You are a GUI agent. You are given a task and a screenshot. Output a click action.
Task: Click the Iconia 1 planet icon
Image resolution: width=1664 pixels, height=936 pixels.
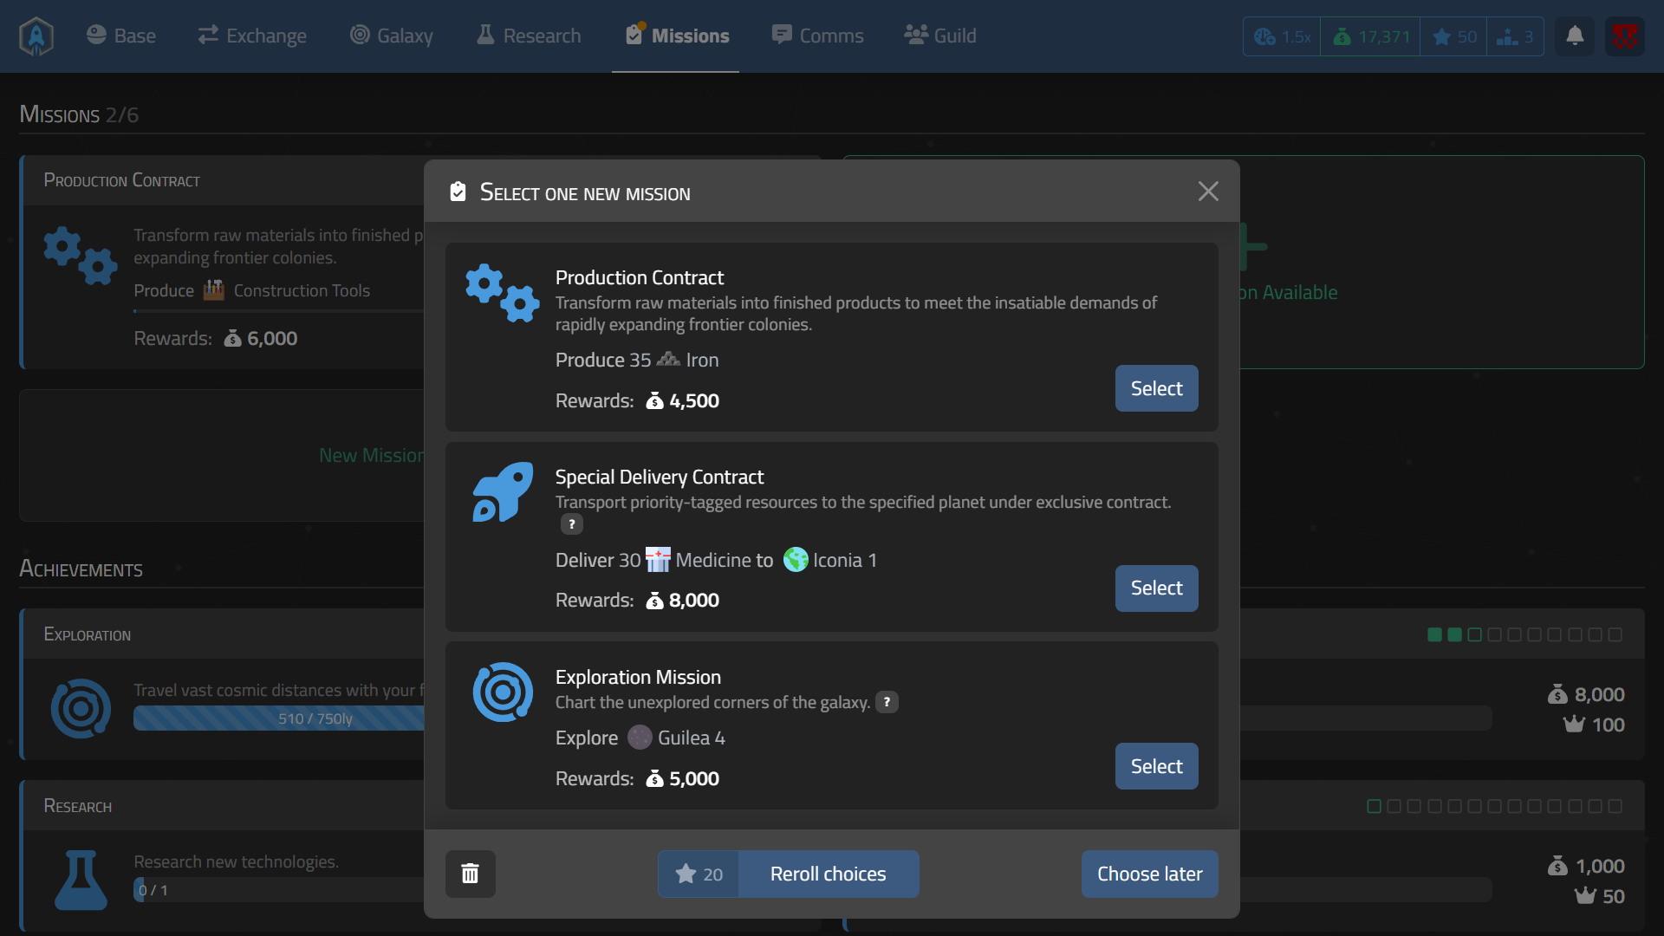coord(796,560)
